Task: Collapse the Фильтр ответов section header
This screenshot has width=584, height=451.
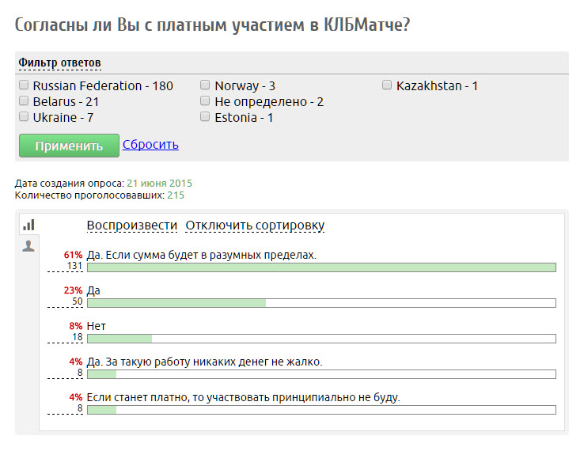Action: 59,63
